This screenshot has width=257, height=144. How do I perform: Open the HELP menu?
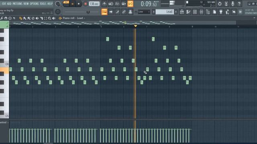pyautogui.click(x=50, y=4)
